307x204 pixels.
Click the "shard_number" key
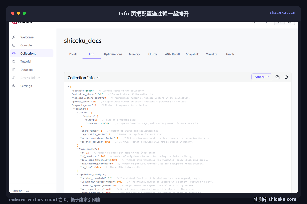[90, 131]
